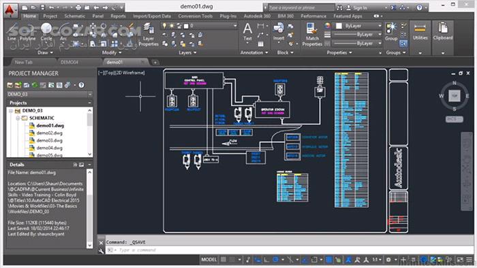Click the Undo arrow in toolbar

[x=52, y=7]
